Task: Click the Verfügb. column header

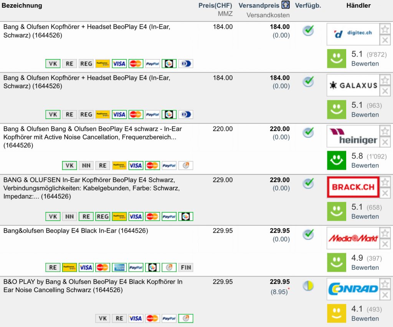Action: (x=308, y=5)
